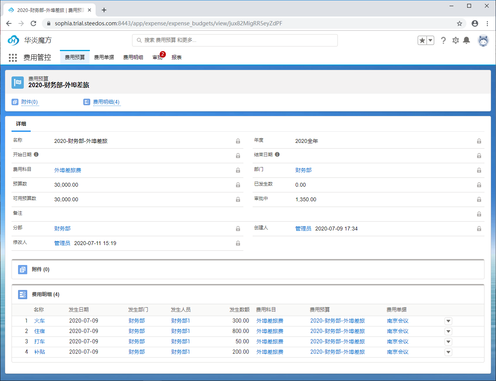496x381 pixels.
Task: Click the 华炎魔方 cloud logo
Action: tap(13, 40)
